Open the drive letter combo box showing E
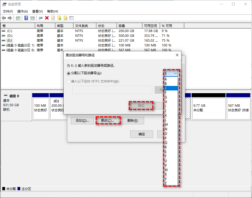The height and width of the screenshot is (198, 252). 171,73
